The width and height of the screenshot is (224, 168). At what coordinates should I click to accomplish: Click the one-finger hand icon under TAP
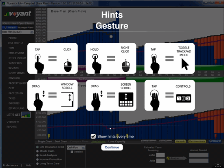click(39, 64)
